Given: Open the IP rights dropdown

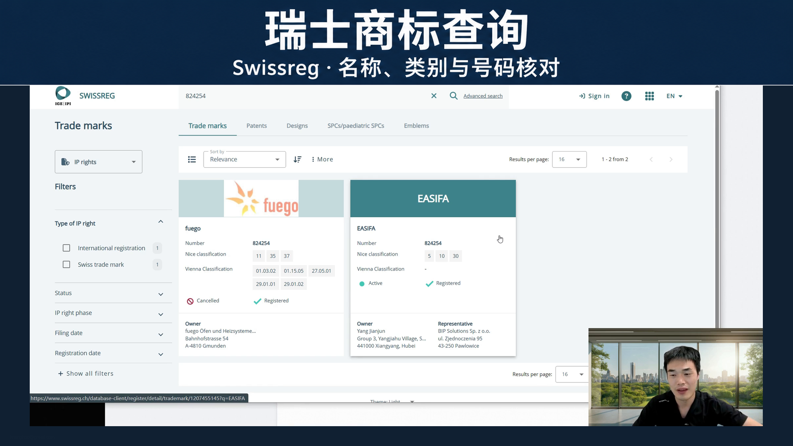Looking at the screenshot, I should tap(98, 162).
